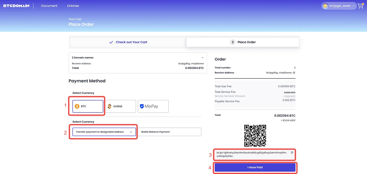Click the Bitcoin coin icon

pyautogui.click(x=77, y=106)
